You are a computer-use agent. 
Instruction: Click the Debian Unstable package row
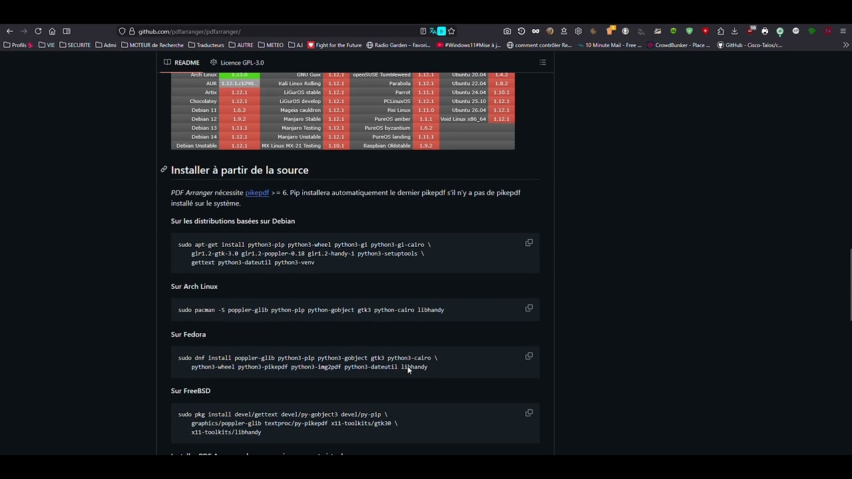coord(216,146)
